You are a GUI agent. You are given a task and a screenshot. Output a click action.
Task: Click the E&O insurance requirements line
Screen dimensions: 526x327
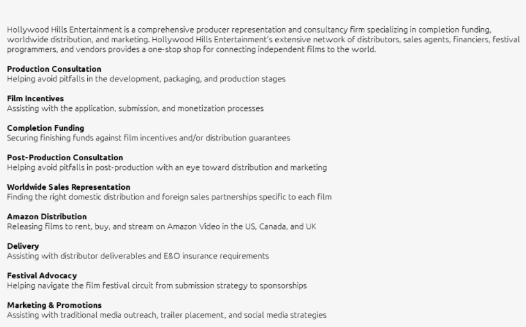click(x=138, y=256)
